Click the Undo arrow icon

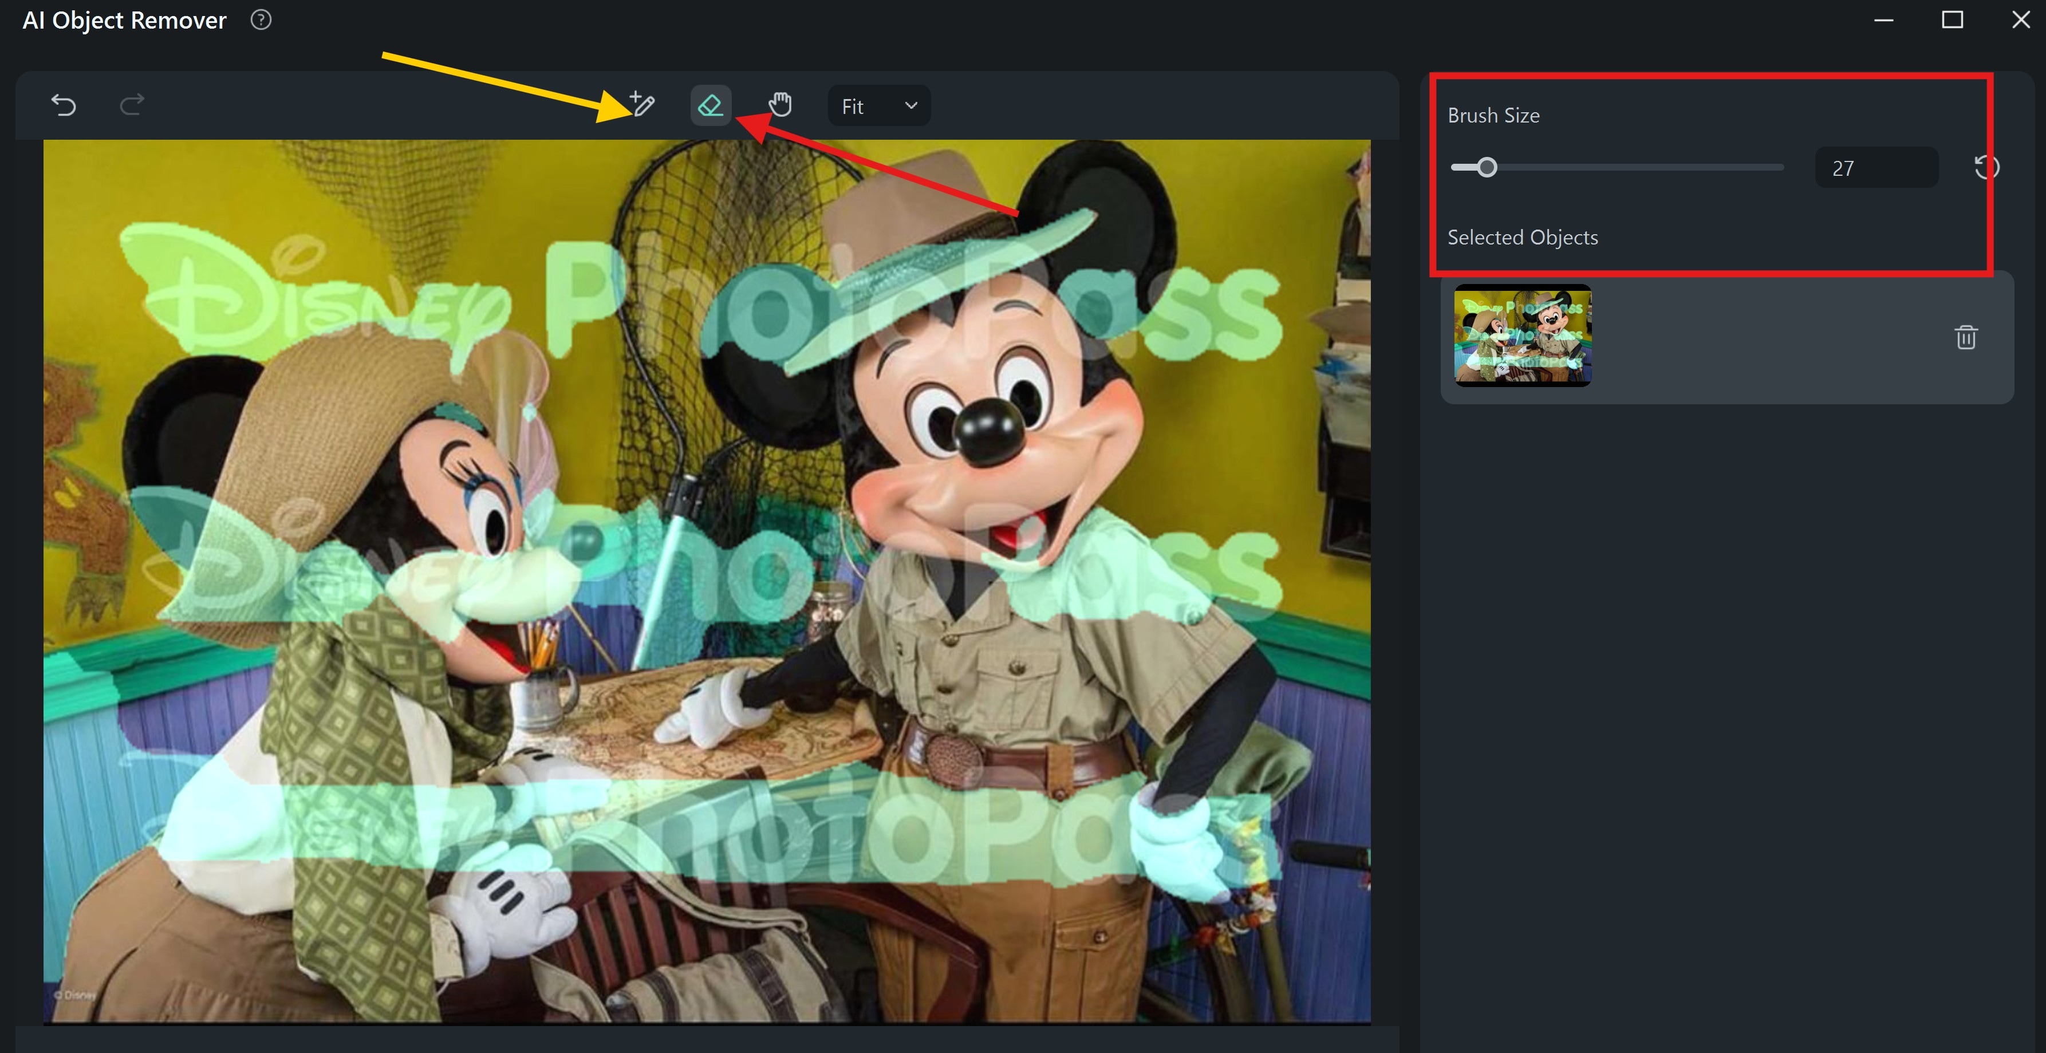[64, 105]
